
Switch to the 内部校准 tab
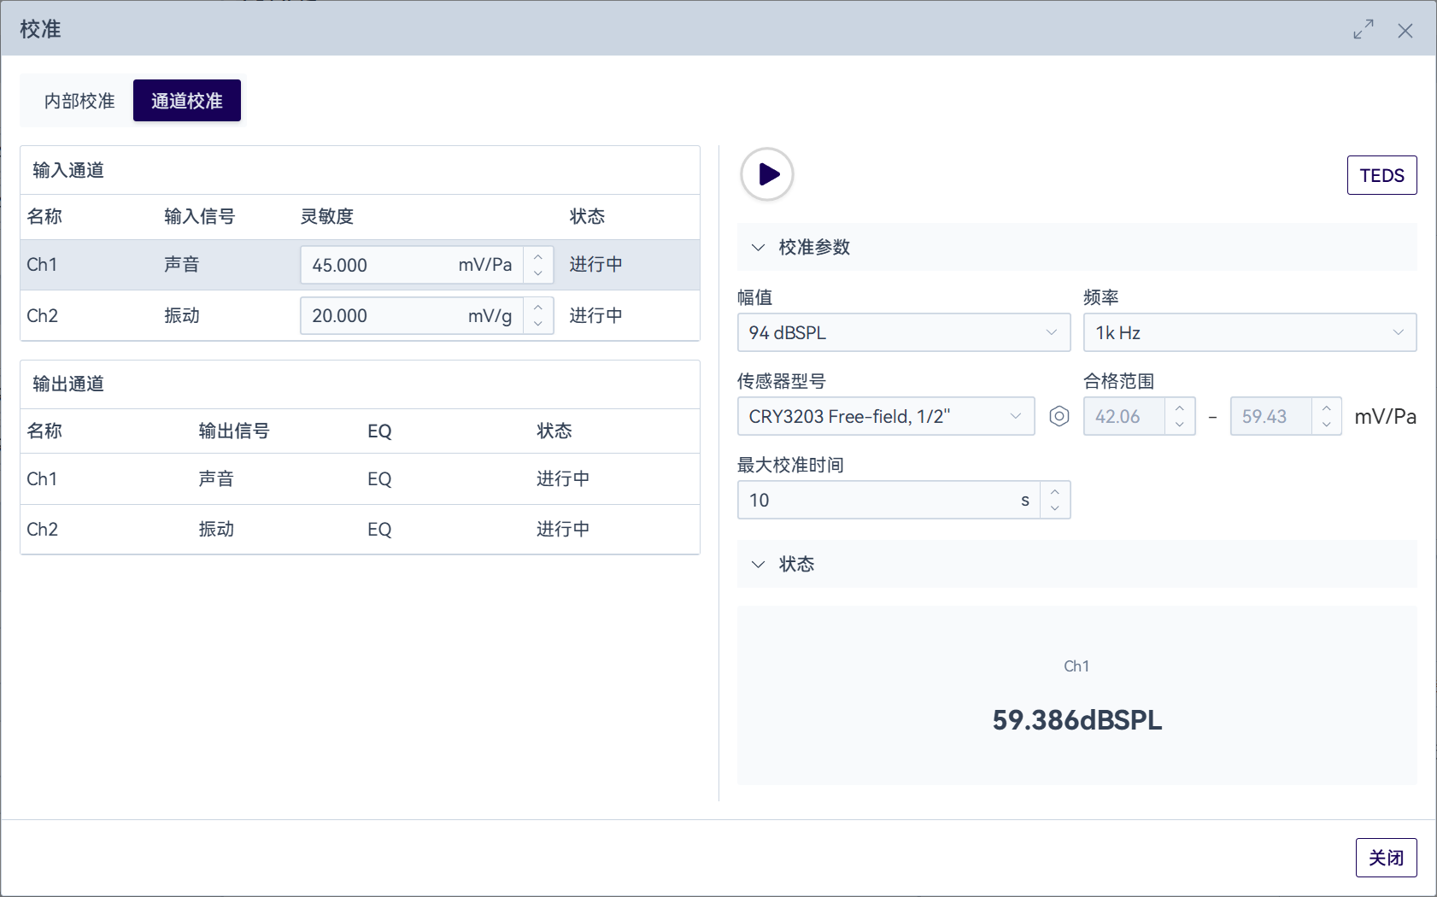click(x=79, y=101)
